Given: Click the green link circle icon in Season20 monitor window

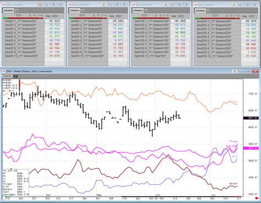Looking at the screenshot, I should (40, 5).
